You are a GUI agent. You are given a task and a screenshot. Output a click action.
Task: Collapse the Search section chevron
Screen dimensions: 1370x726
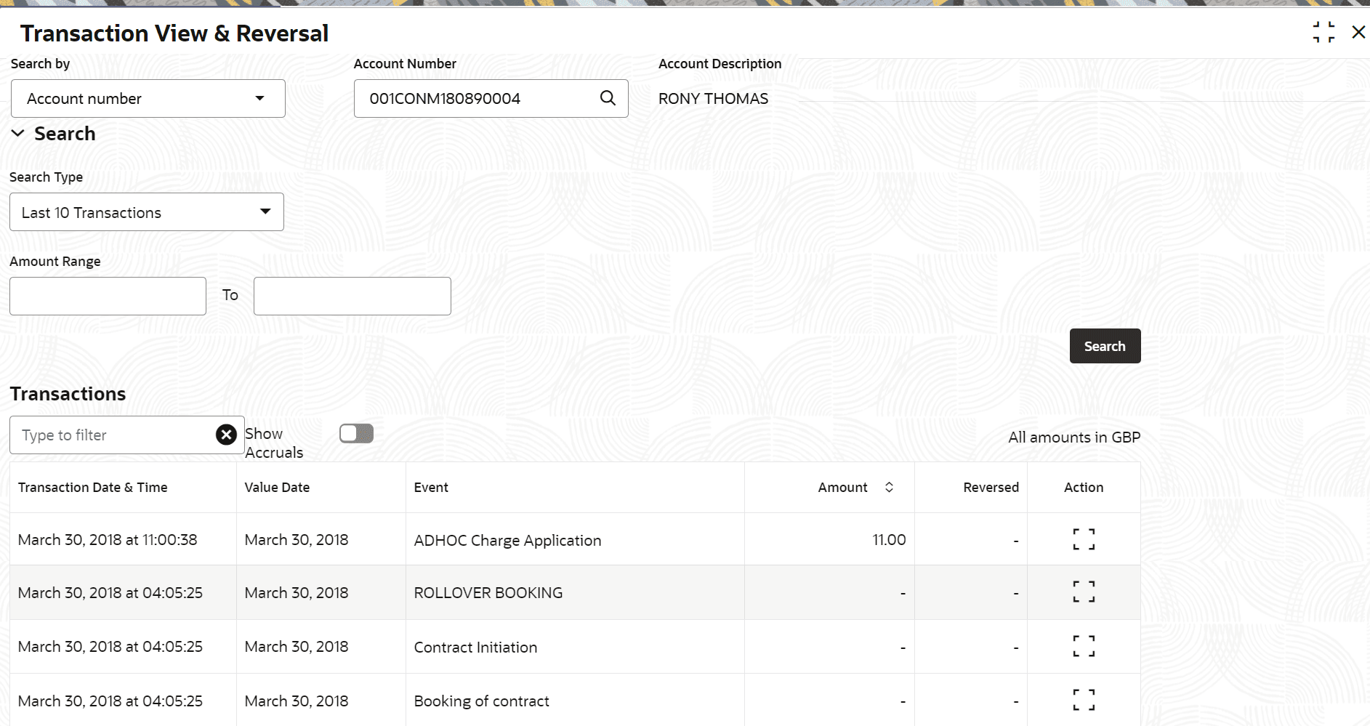(x=17, y=133)
